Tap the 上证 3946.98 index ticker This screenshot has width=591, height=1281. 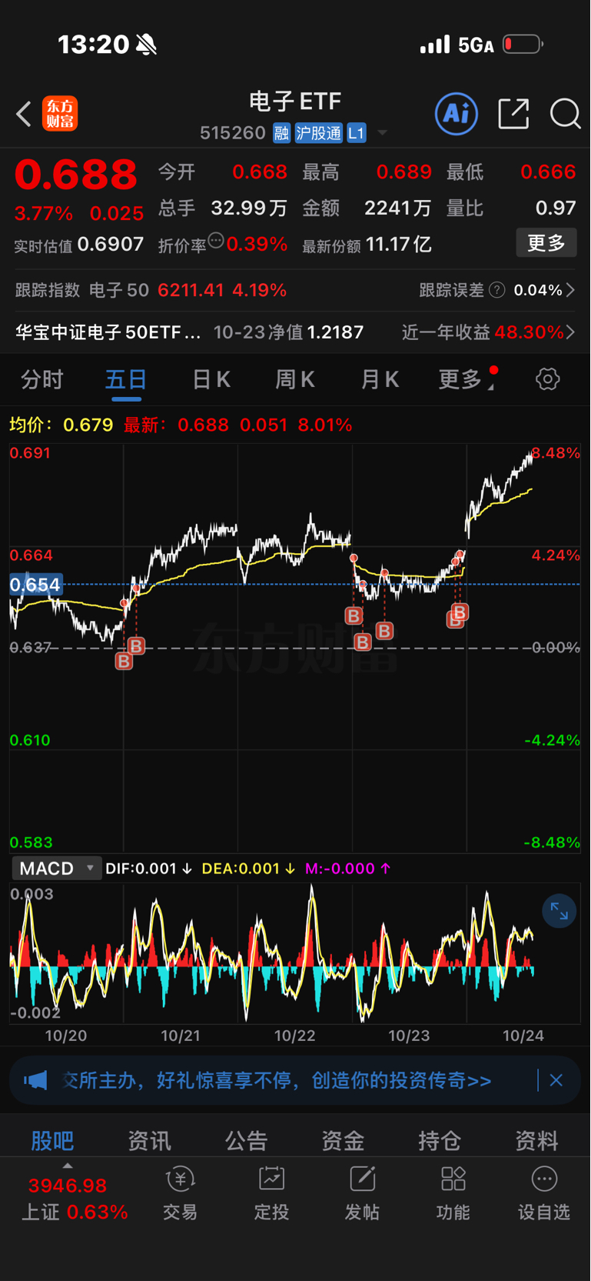click(x=74, y=1199)
